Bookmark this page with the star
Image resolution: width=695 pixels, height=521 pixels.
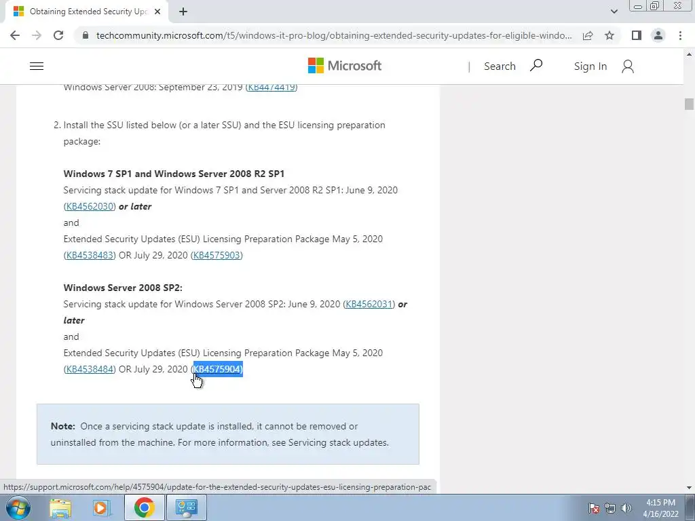[x=609, y=35]
